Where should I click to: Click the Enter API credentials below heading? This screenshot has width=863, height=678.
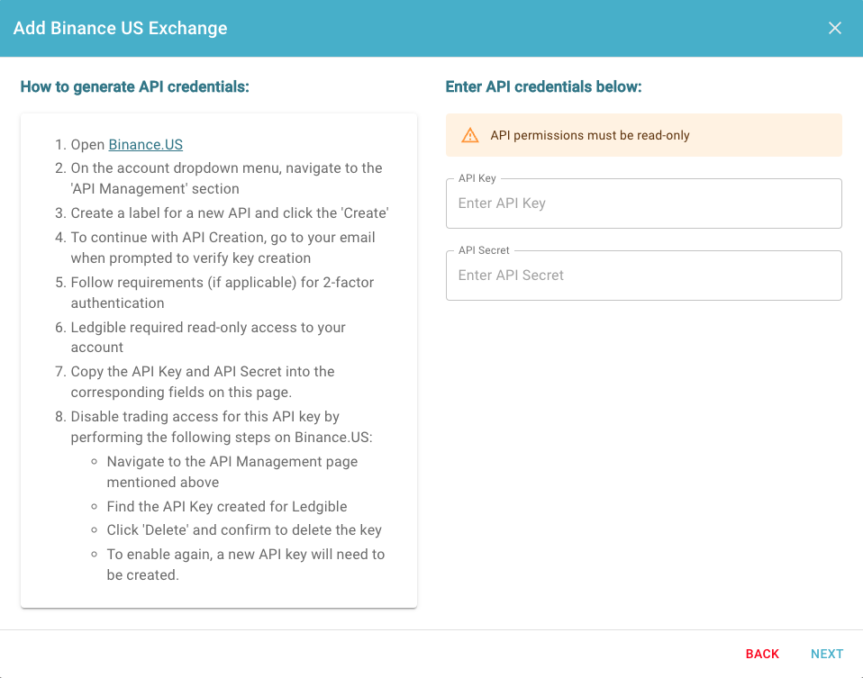[543, 86]
